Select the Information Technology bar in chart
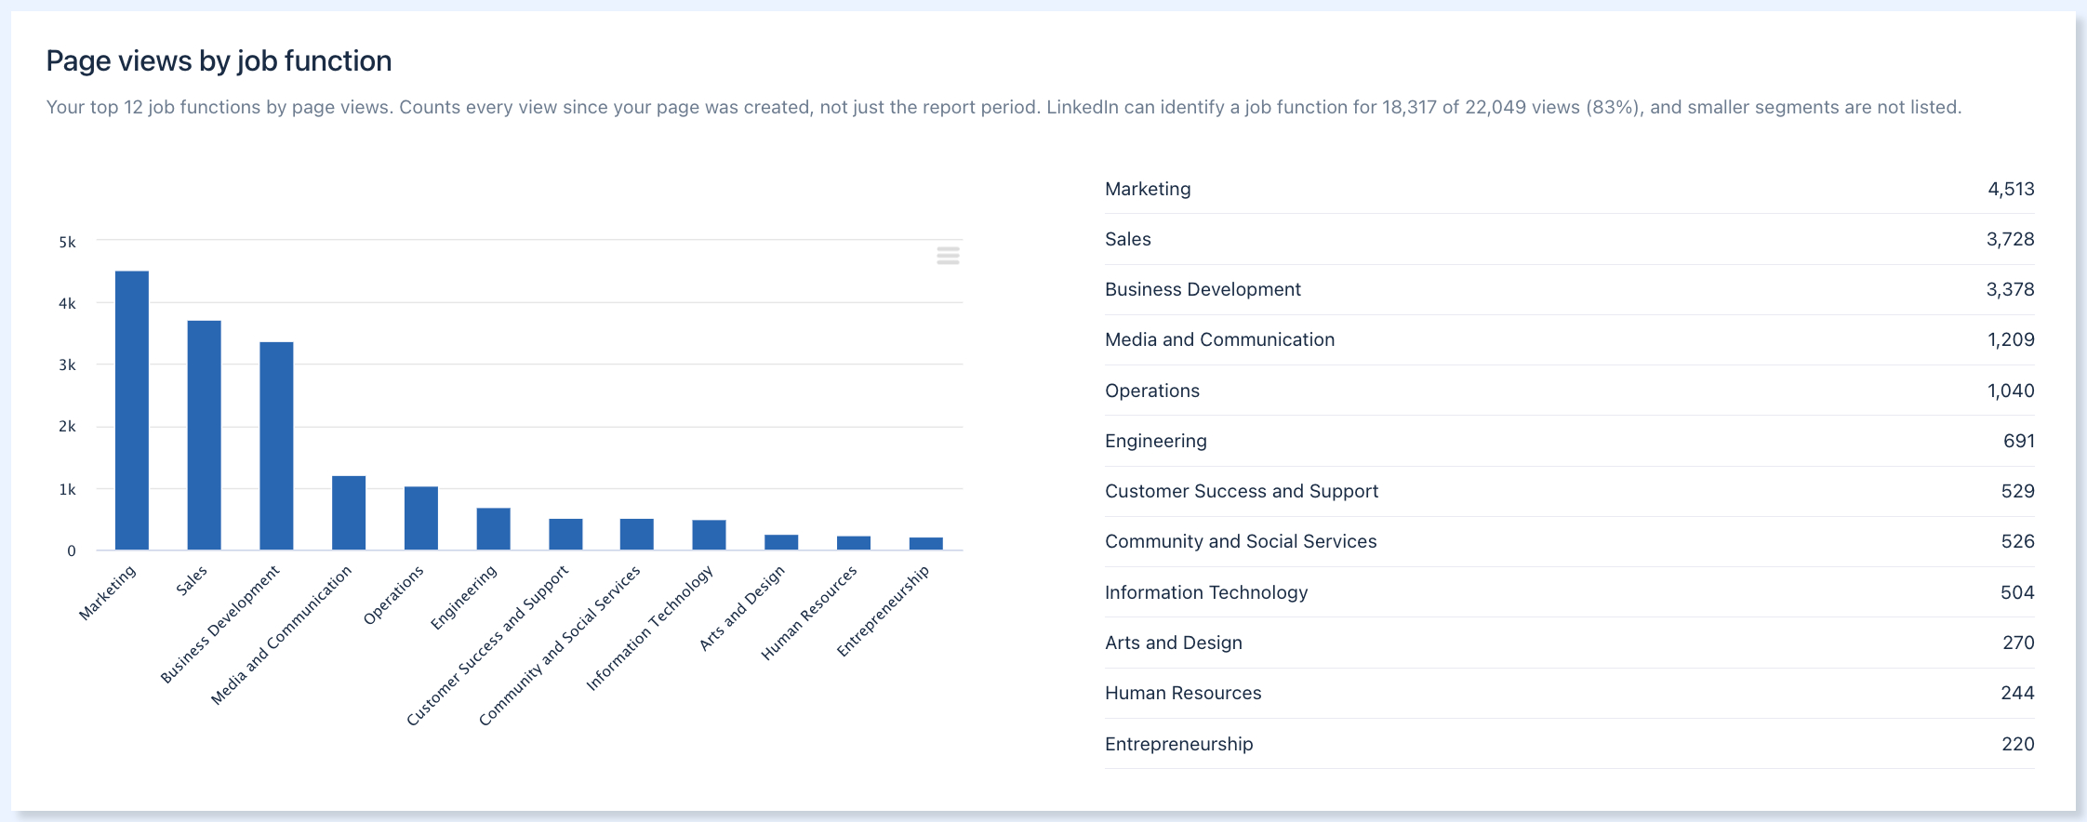Viewport: 2087px width, 822px height. (710, 535)
